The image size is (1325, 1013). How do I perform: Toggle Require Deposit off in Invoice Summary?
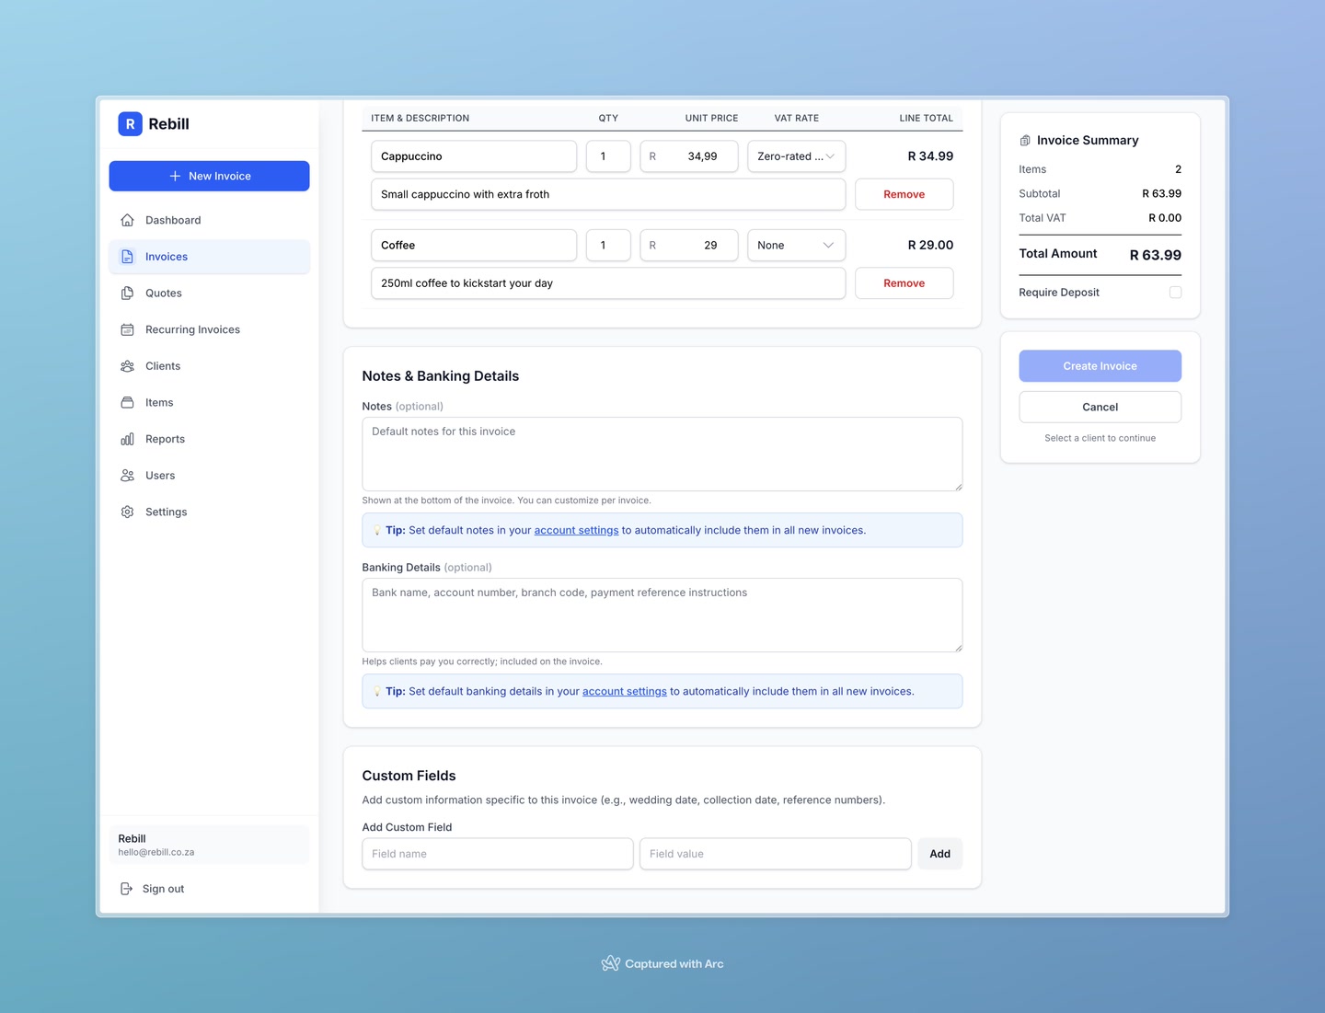tap(1175, 292)
